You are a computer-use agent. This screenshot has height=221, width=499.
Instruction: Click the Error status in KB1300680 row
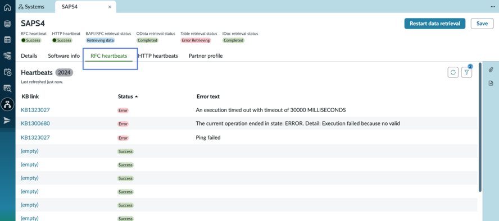123,124
